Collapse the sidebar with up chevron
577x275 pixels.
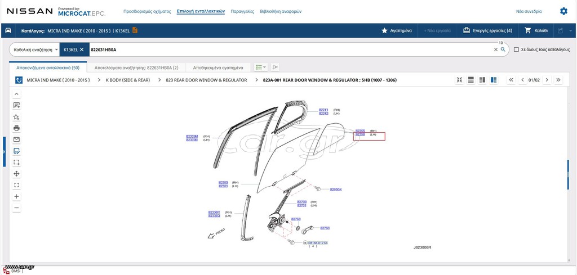(16, 94)
